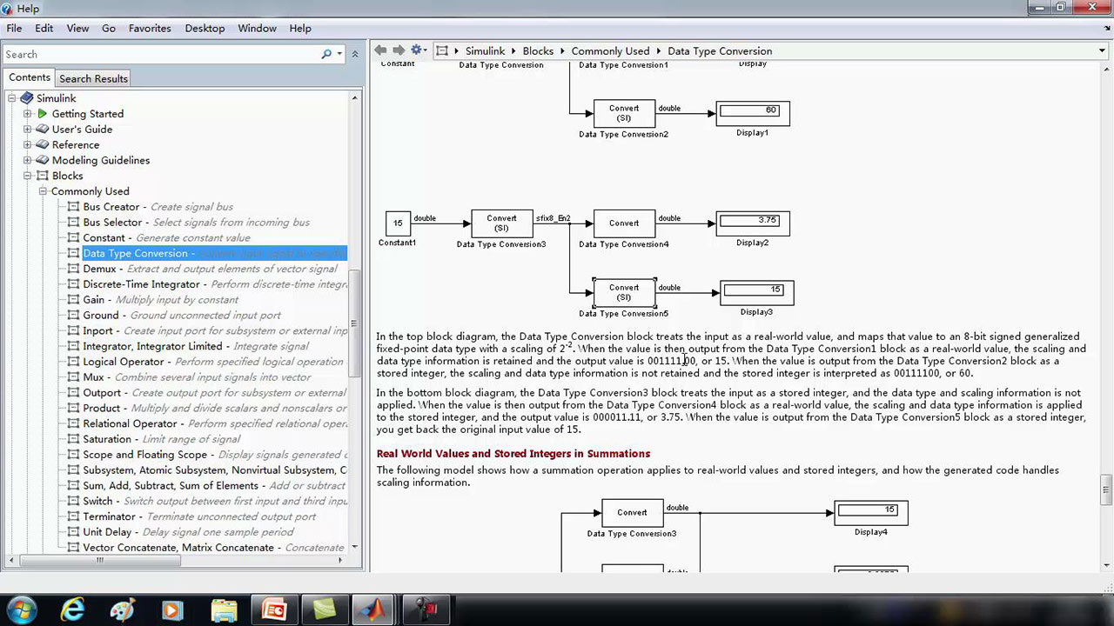Open the File menu
1114x626 pixels.
(14, 28)
